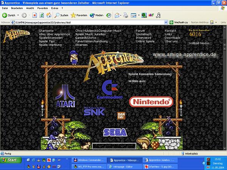Click the mail envelope toolbar icon
This screenshot has height=170, width=227.
[117, 15]
